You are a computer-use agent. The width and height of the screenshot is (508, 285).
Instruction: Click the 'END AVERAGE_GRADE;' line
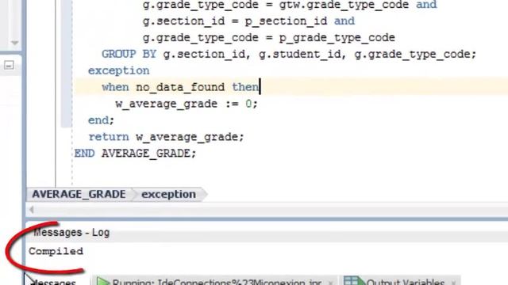[135, 153]
